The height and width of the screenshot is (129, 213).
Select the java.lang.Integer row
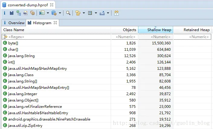pyautogui.click(x=106, y=94)
